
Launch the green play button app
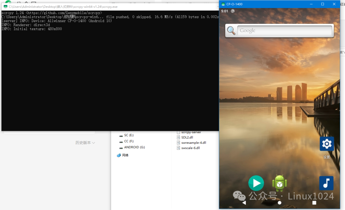[256, 183]
